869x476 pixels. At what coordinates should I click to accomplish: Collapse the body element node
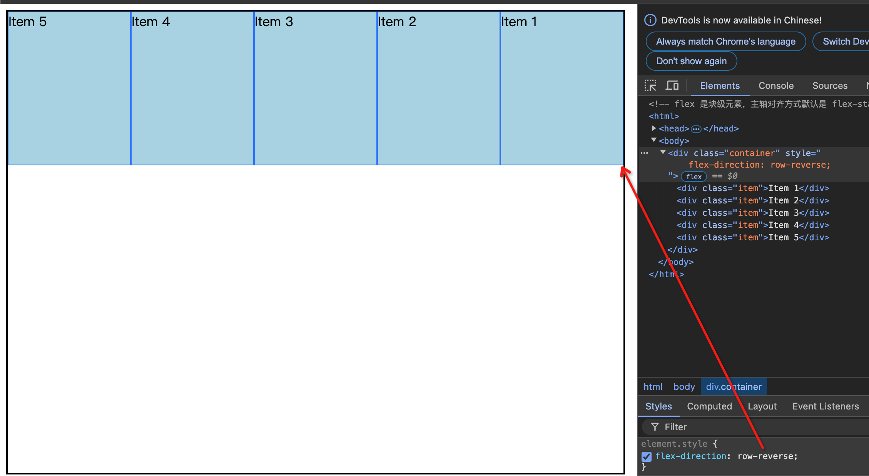coord(653,140)
